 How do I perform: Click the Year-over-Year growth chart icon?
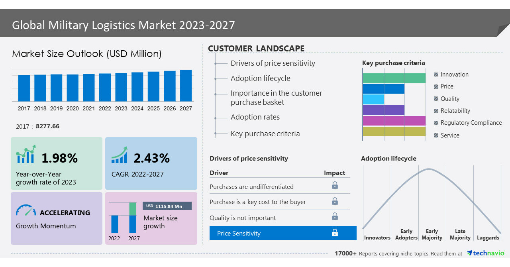[26, 155]
